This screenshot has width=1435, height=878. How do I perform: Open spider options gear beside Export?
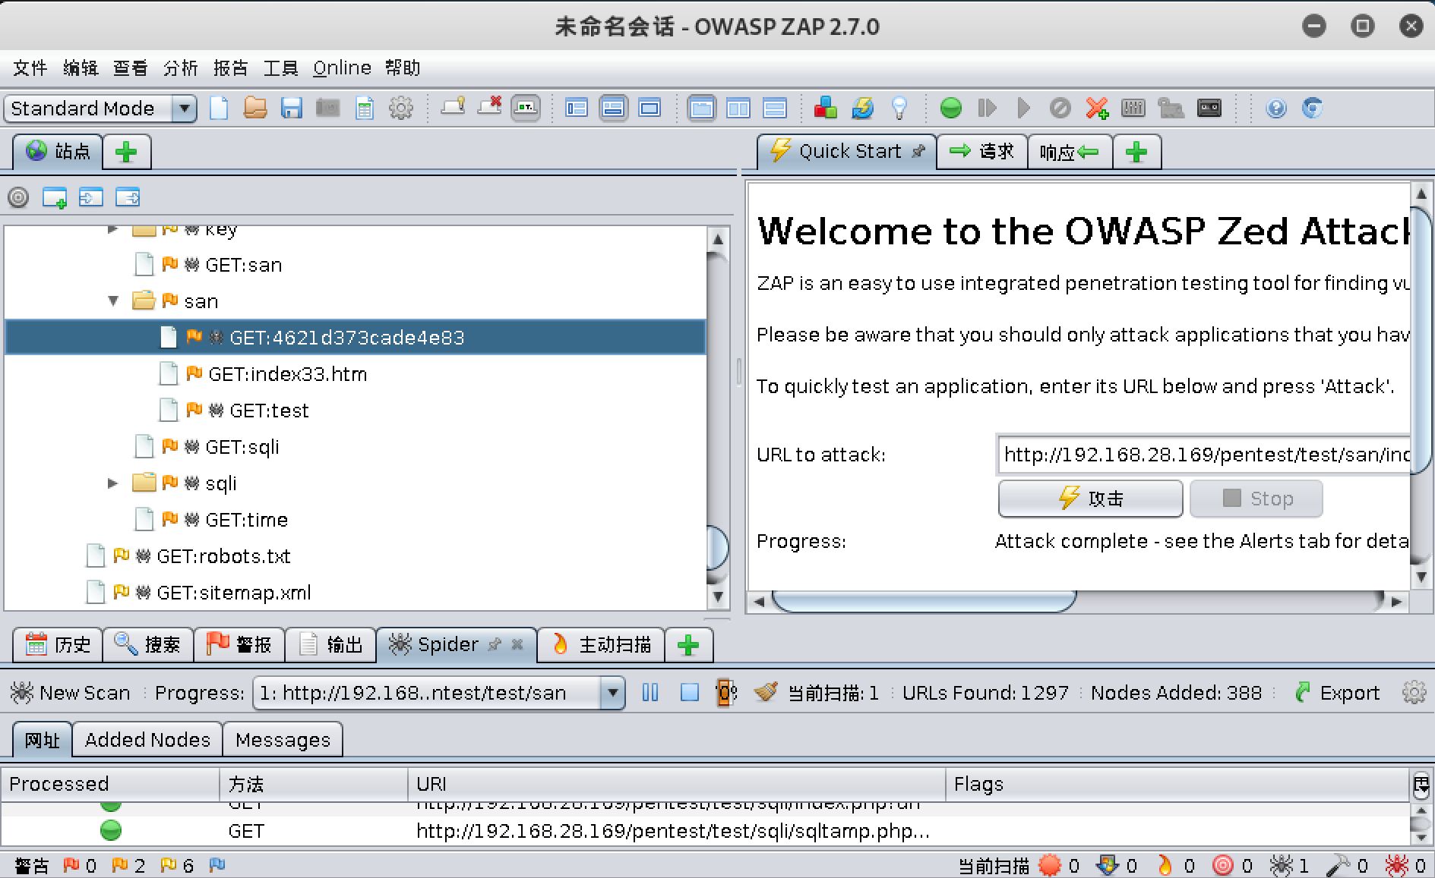1414,692
